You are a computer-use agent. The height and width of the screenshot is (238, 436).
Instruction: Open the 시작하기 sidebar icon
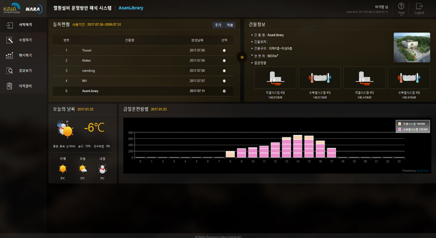pyautogui.click(x=10, y=25)
